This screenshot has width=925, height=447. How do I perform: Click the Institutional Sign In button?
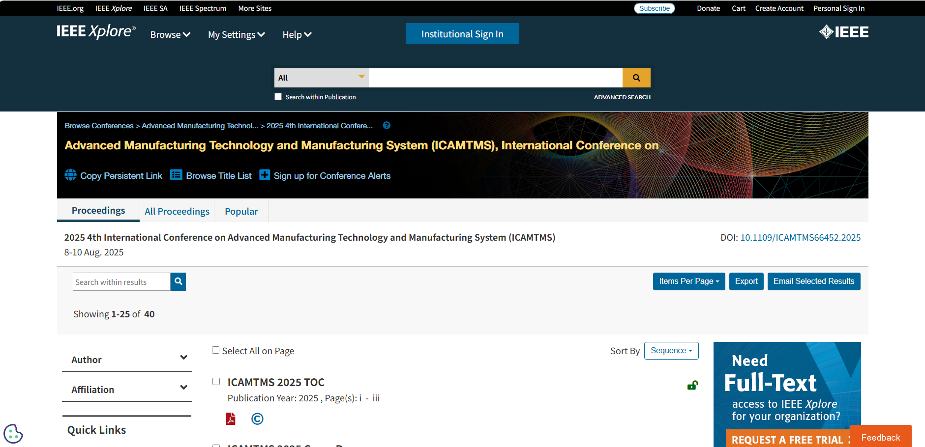(462, 34)
